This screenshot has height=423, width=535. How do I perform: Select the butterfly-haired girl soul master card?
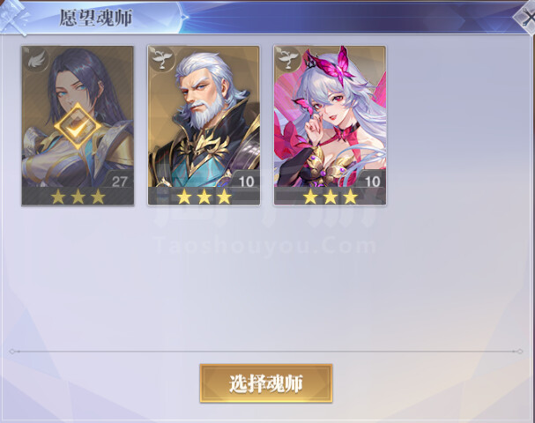click(330, 126)
